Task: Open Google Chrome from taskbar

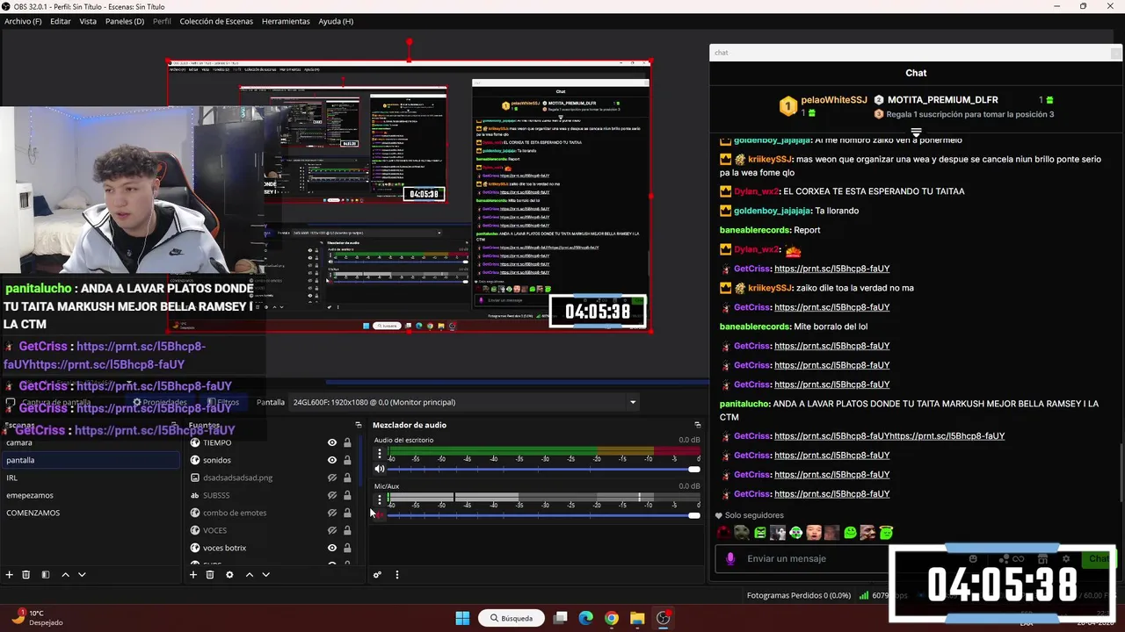Action: 612,618
